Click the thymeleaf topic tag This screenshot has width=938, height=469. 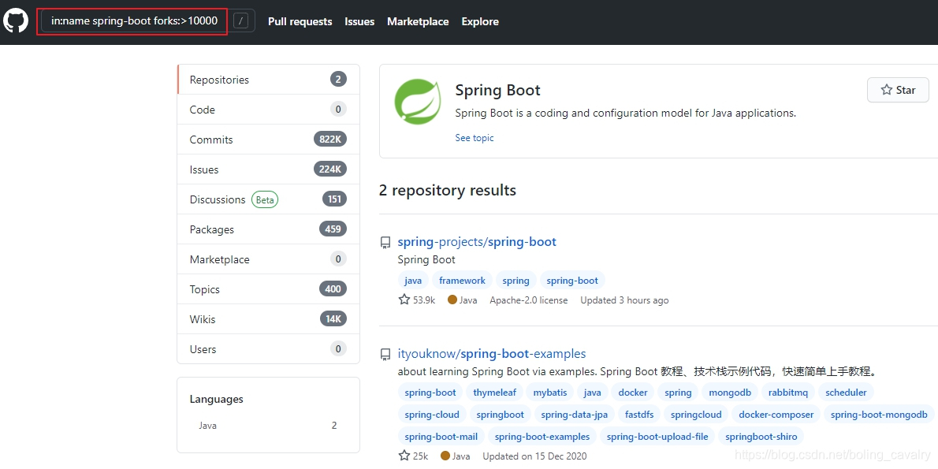tap(495, 393)
